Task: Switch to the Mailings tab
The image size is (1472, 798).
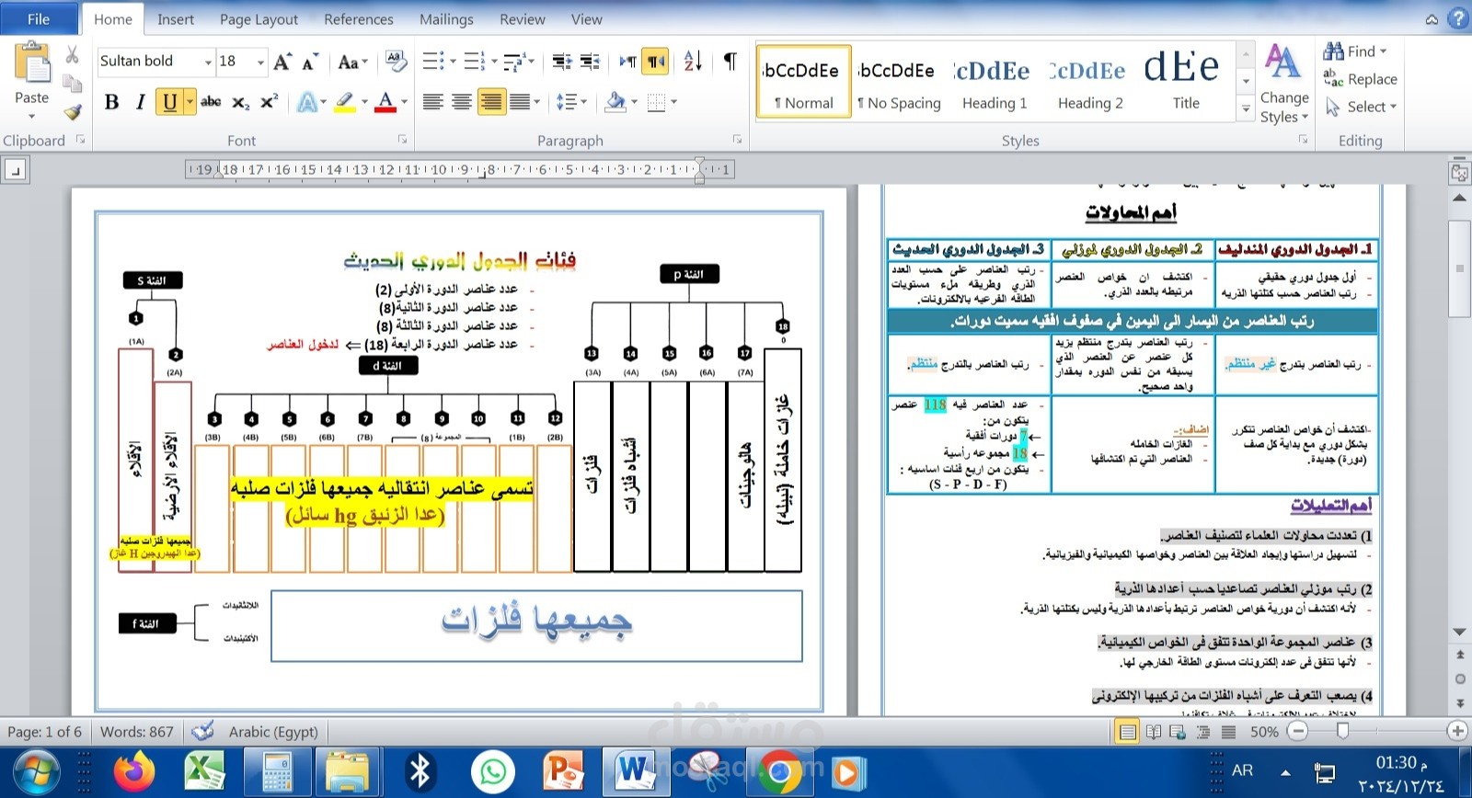Action: click(x=446, y=19)
